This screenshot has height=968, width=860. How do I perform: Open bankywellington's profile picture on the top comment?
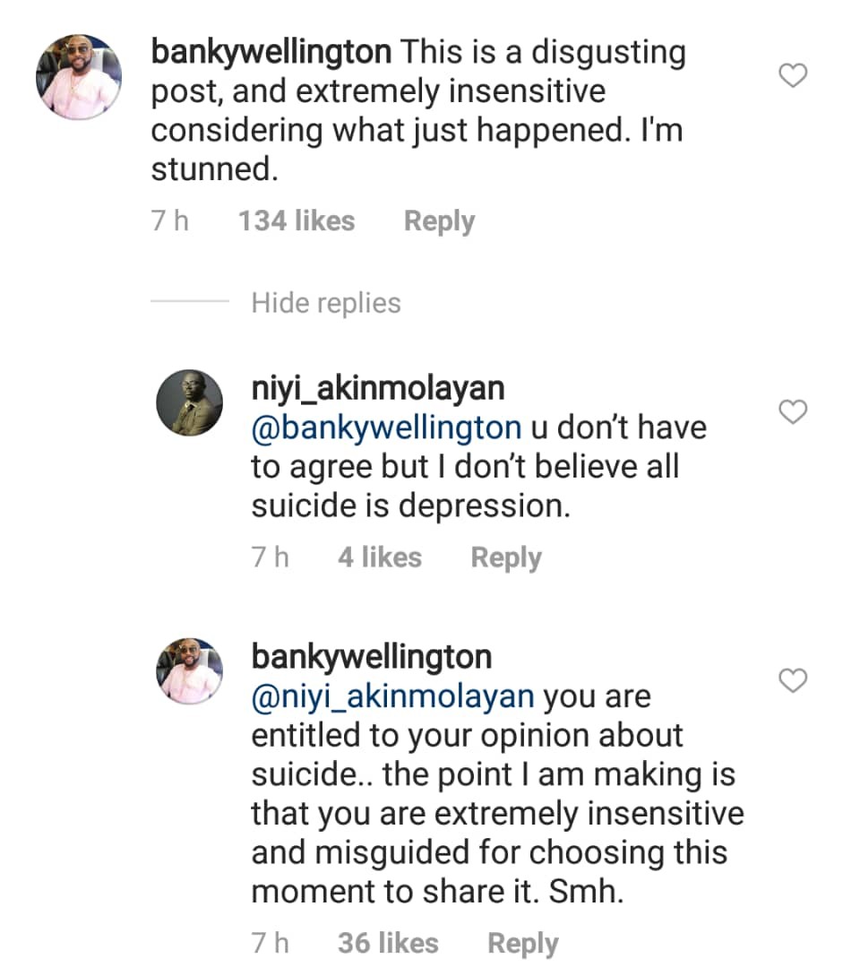point(78,78)
